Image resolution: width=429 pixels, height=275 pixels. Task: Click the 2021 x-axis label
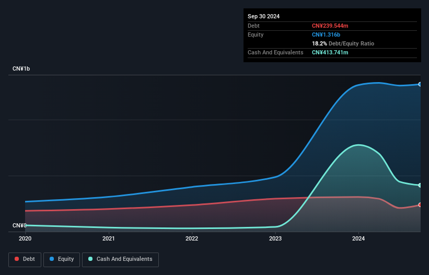coord(109,238)
